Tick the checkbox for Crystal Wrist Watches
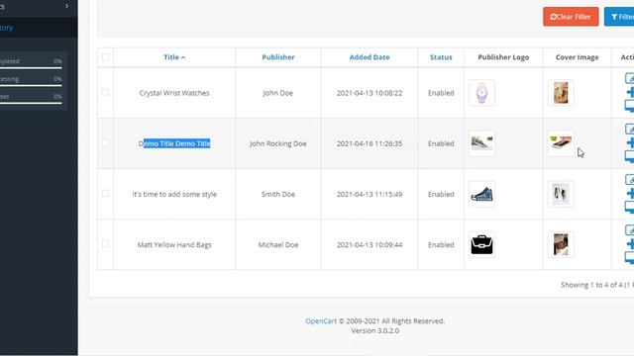 [106, 92]
